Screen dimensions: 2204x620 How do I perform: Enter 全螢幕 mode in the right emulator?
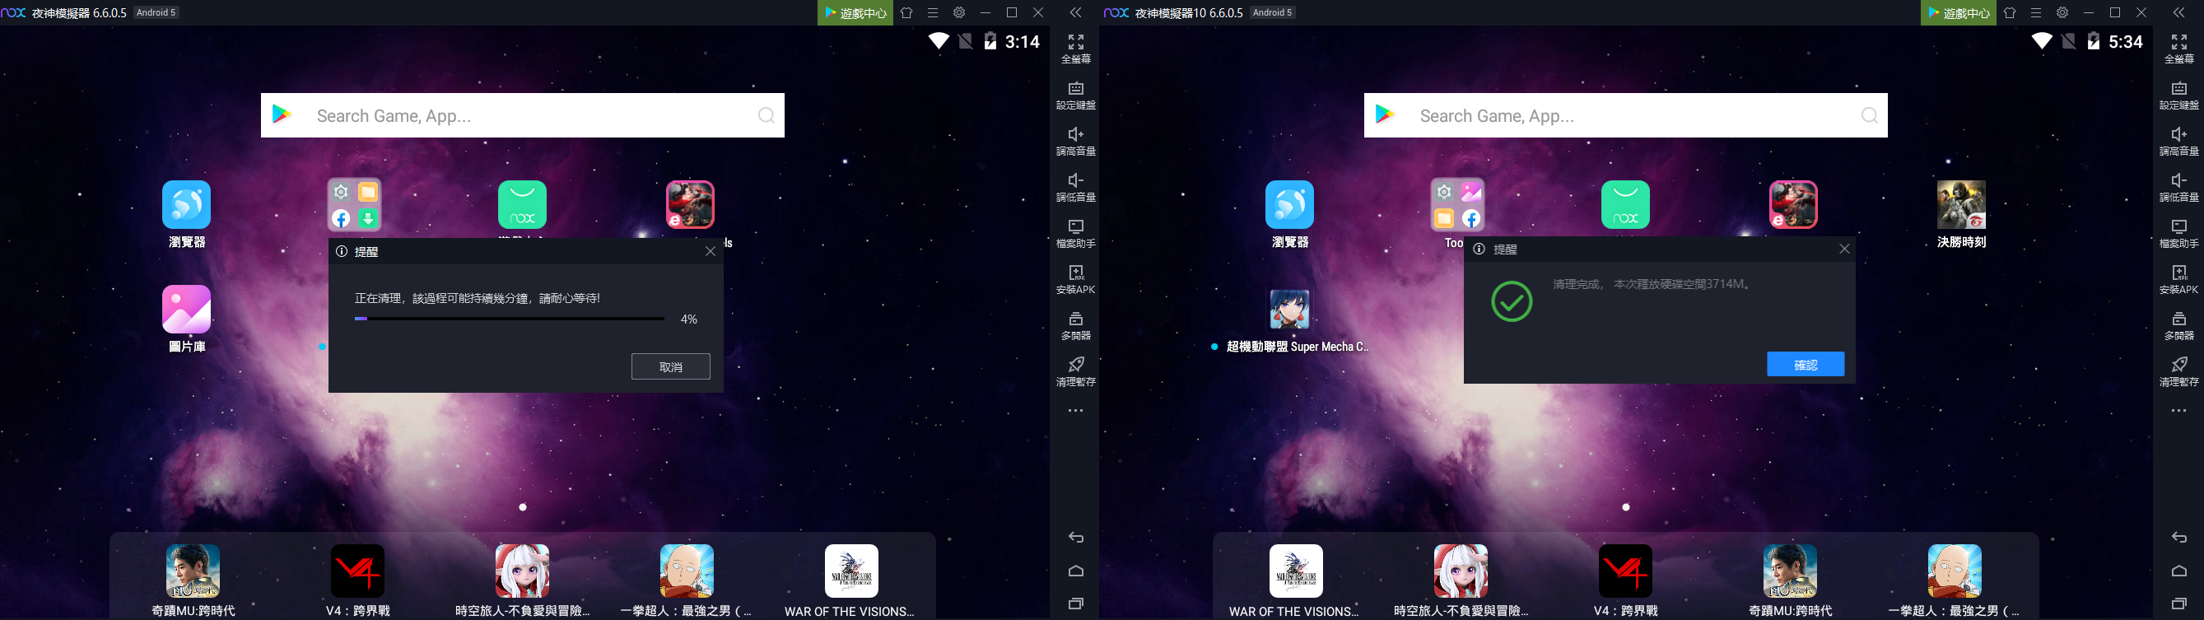click(x=2178, y=47)
